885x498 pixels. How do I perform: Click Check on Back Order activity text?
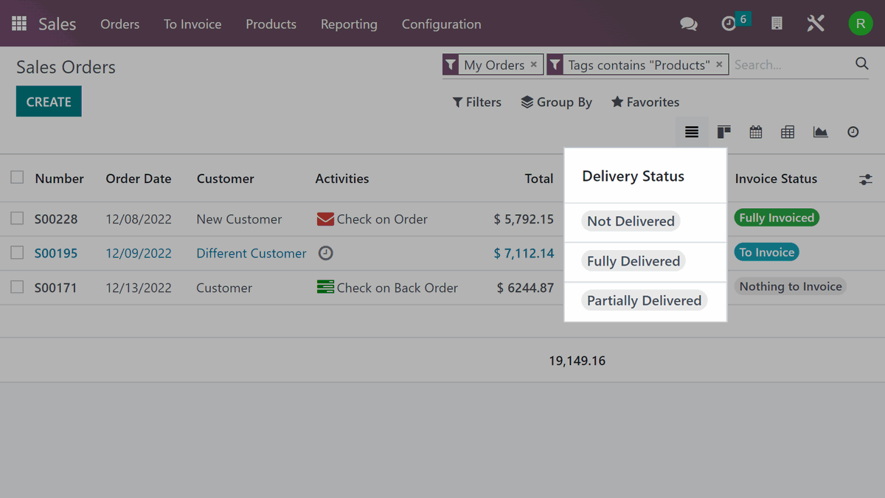pyautogui.click(x=398, y=288)
